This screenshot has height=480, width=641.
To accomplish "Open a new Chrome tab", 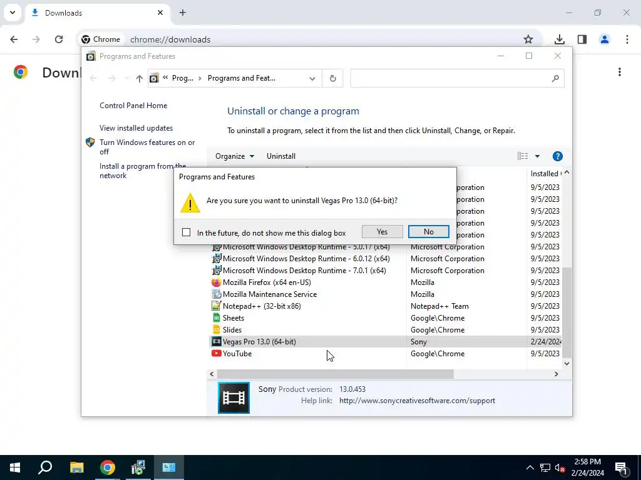I will tap(183, 12).
